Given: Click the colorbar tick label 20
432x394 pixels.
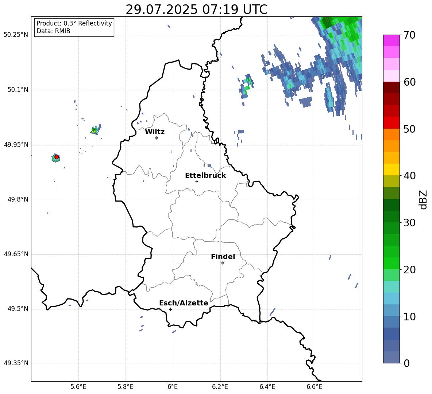Looking at the screenshot, I should (409, 270).
